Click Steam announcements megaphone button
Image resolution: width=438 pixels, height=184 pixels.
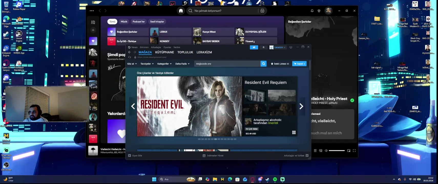pos(254,47)
